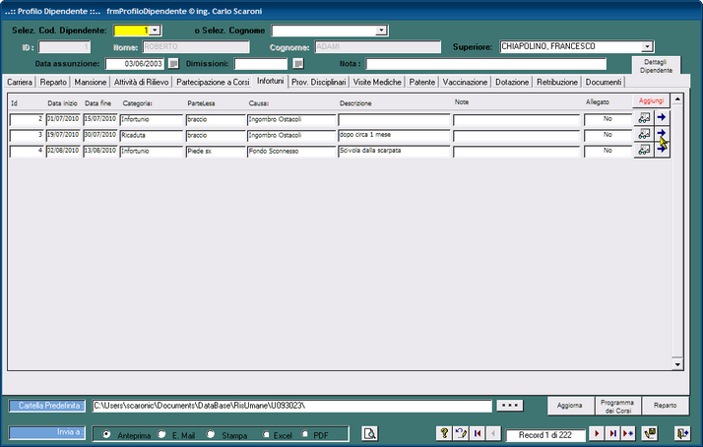Click the Aggiorna button
Viewport: 703px width, 447px height.
tap(570, 406)
